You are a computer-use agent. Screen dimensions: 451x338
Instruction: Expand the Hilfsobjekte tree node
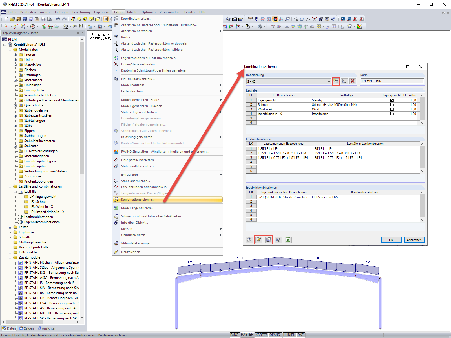tap(10, 253)
